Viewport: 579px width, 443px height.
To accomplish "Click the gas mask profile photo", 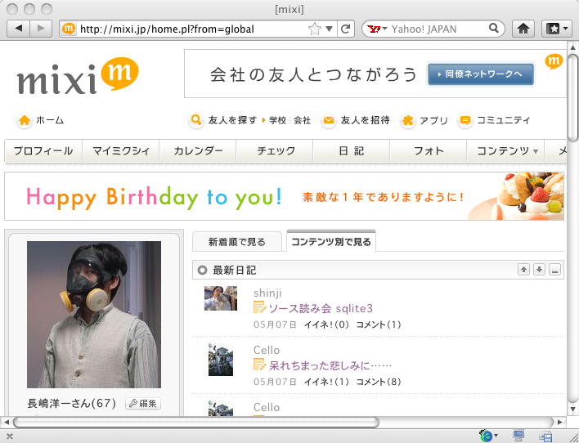I will 94,315.
